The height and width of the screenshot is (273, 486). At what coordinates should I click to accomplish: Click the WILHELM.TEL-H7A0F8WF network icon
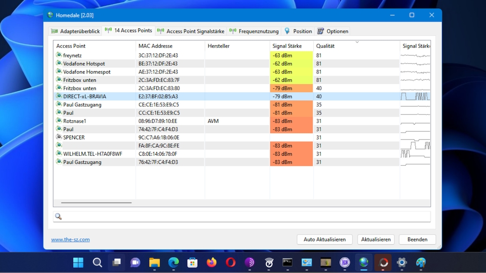click(x=59, y=154)
